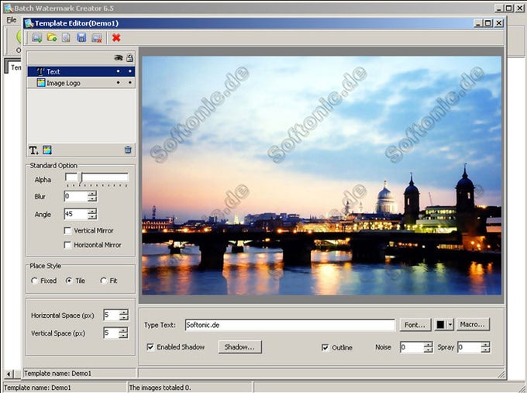Decrease Spray value with down arrow
Screen dimensions: 527x393
coord(485,350)
